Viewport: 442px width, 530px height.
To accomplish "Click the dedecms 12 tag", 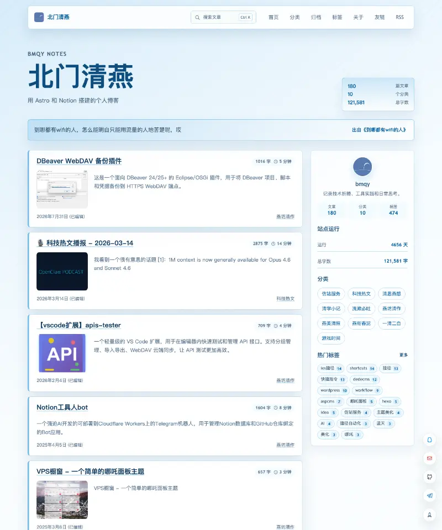I will coord(365,379).
